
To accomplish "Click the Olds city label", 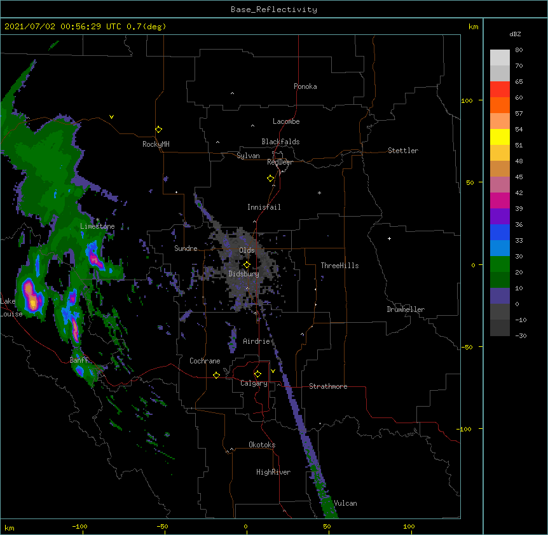I will (247, 250).
